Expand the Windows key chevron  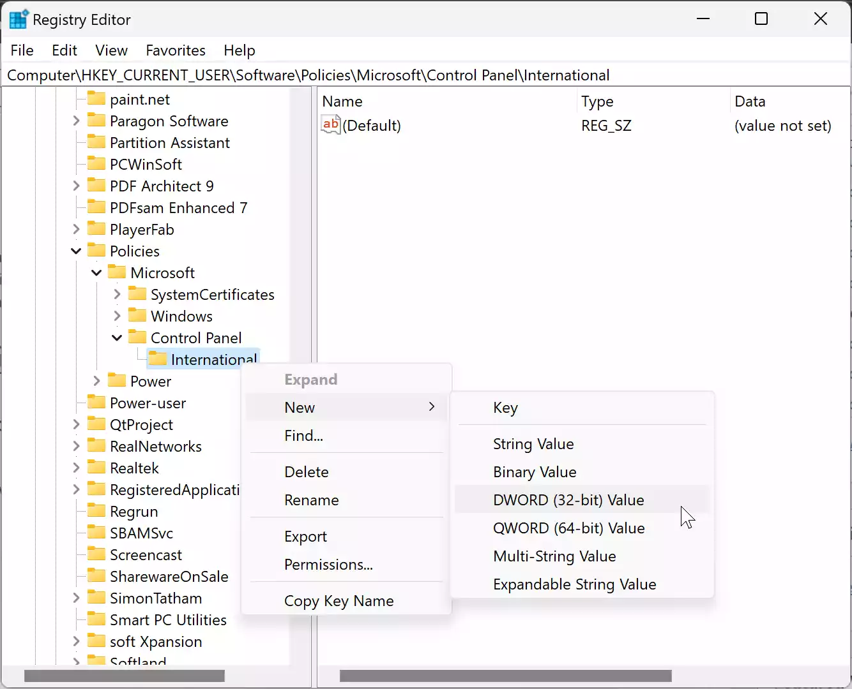(117, 316)
